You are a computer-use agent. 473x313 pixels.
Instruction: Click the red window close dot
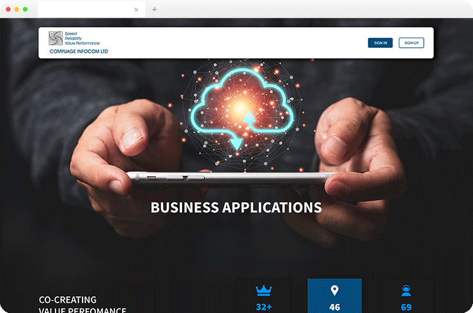point(8,10)
